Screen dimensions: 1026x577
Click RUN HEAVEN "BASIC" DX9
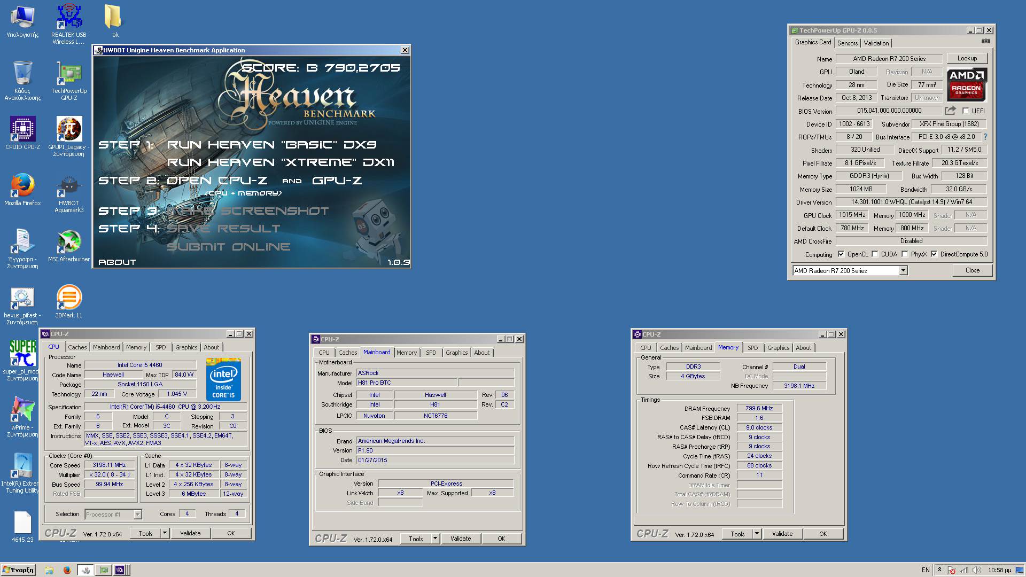click(x=271, y=144)
